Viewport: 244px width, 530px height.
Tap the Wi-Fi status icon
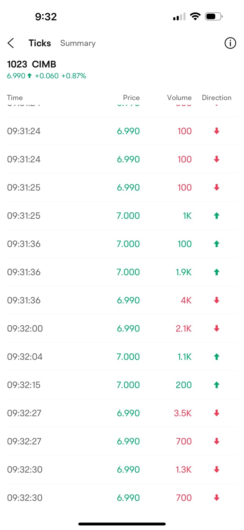click(x=195, y=17)
